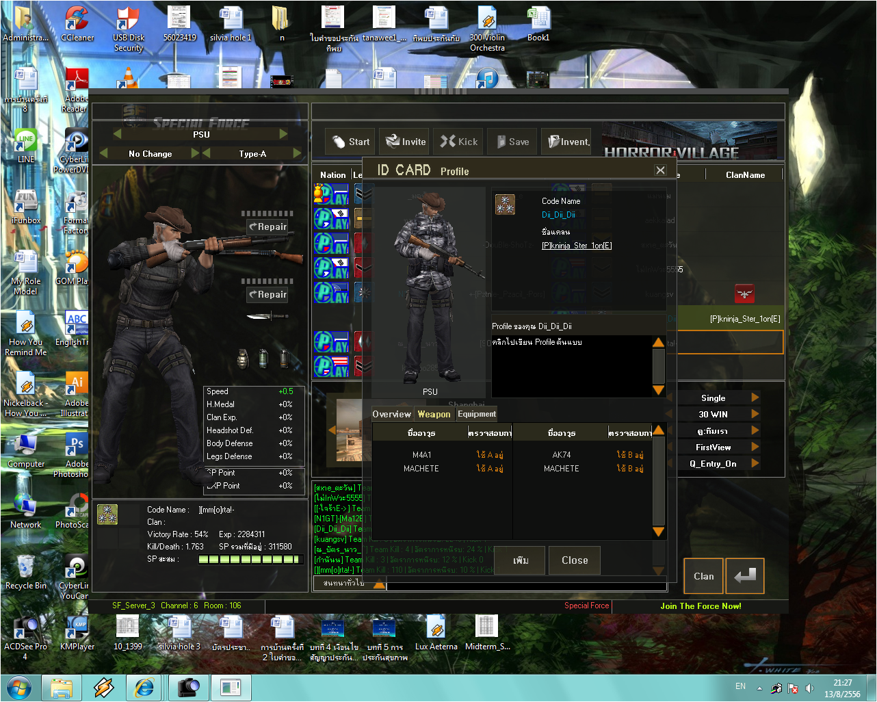Image resolution: width=877 pixels, height=702 pixels.
Task: Click the right arrow beside PSU
Action: click(x=284, y=134)
